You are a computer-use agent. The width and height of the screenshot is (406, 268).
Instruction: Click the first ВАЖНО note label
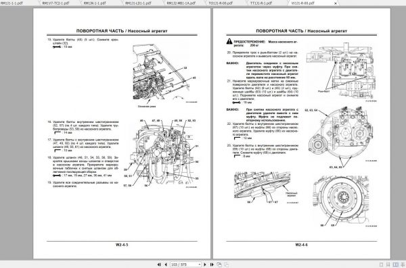point(232,63)
